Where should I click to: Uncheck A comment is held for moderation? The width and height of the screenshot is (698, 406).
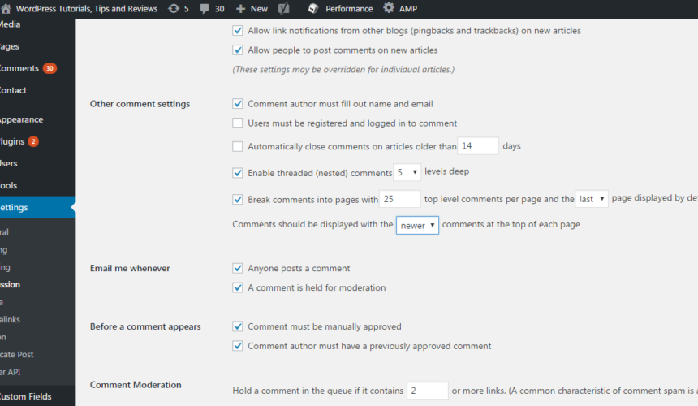[238, 287]
